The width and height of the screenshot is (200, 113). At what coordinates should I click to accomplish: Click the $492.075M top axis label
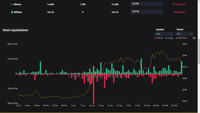12,44
